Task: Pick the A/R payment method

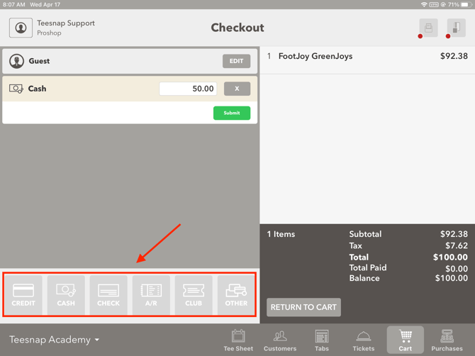Action: 151,294
